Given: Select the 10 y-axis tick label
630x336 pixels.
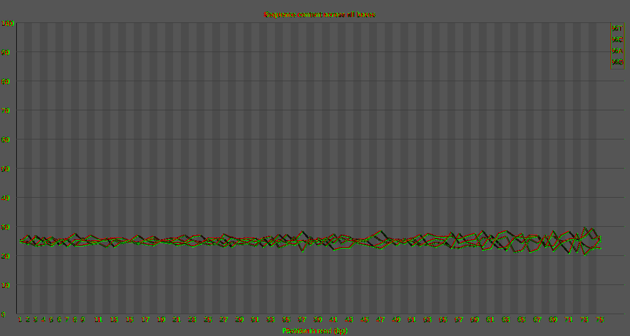Looking at the screenshot, I should click(5, 285).
